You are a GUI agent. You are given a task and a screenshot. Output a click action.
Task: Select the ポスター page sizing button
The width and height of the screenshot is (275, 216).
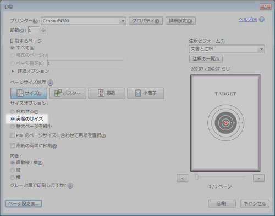click(x=68, y=93)
